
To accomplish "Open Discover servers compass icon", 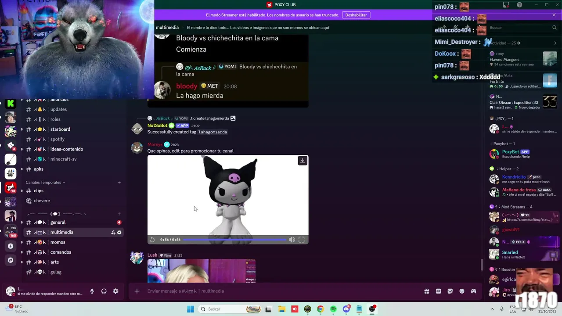I will pyautogui.click(x=11, y=260).
